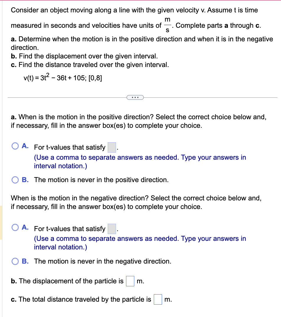Select "The motion is never in the negative direction"
The image size is (281, 317).
tap(15, 261)
